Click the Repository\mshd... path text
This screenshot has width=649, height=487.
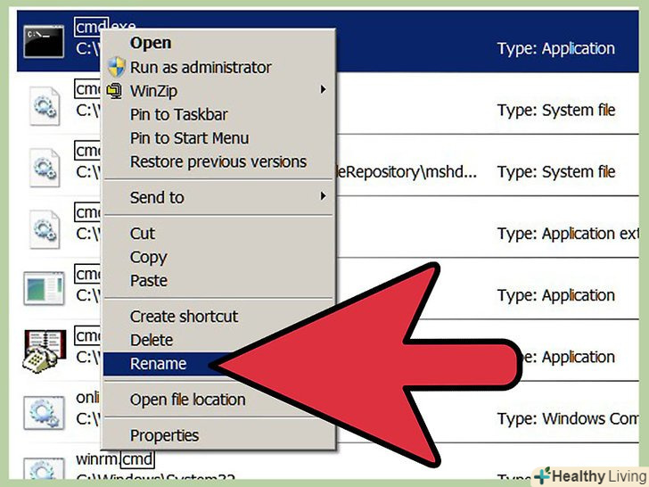coord(407,172)
